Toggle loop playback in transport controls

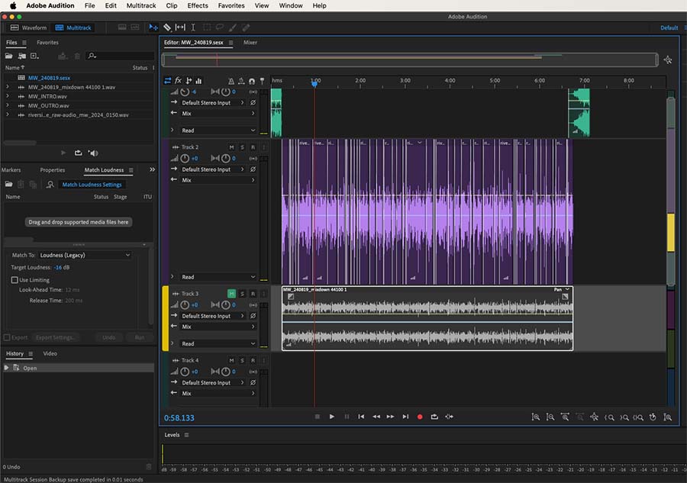coord(434,417)
